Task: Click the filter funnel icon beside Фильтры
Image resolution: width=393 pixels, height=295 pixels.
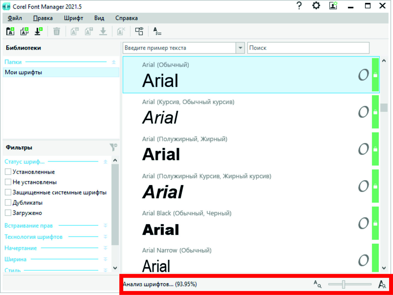Action: tap(113, 147)
